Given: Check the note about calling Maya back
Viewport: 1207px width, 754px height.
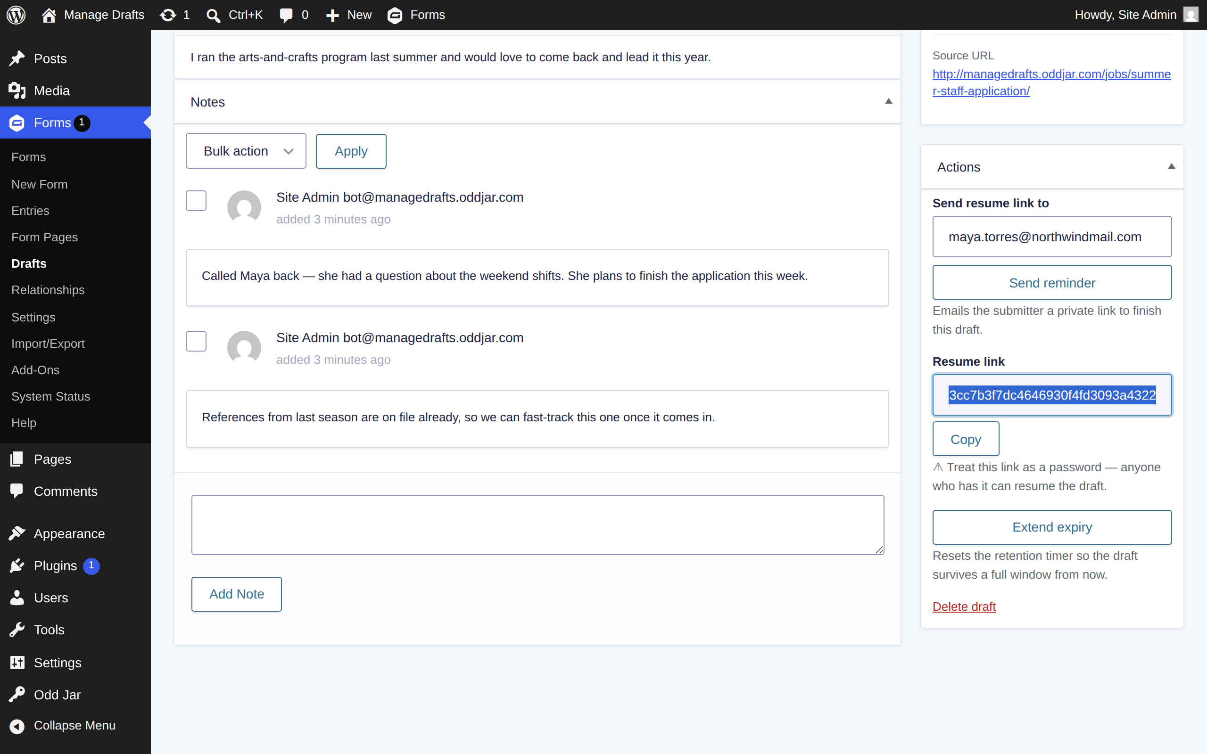Looking at the screenshot, I should (196, 200).
